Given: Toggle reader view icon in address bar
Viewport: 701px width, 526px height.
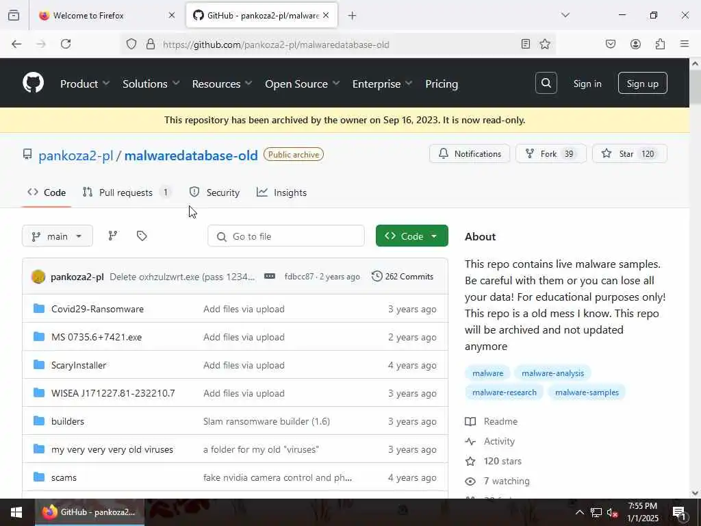Looking at the screenshot, I should (526, 44).
